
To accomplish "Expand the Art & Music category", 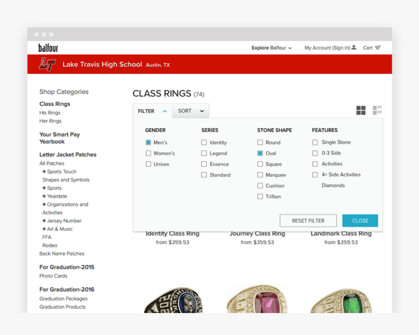I will 44,229.
